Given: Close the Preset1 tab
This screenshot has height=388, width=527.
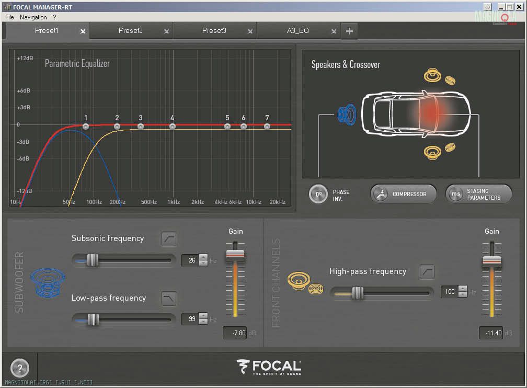Looking at the screenshot, I should point(83,31).
